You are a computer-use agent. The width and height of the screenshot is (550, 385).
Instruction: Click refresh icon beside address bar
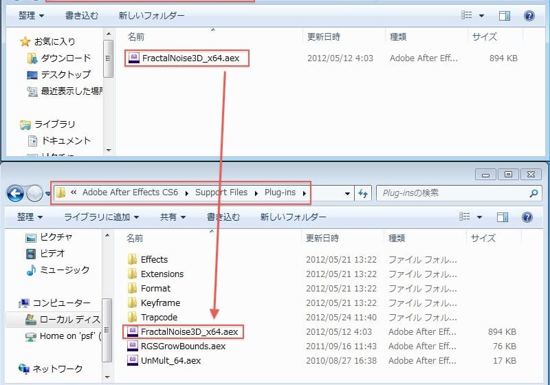coord(363,193)
